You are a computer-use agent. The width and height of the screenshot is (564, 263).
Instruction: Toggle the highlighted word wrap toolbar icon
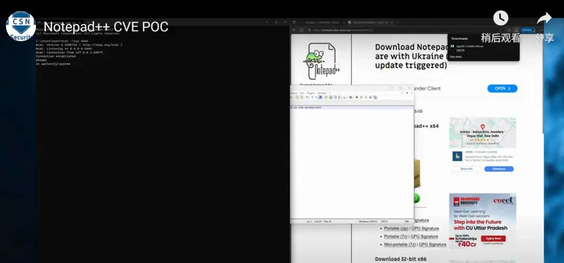click(320, 97)
